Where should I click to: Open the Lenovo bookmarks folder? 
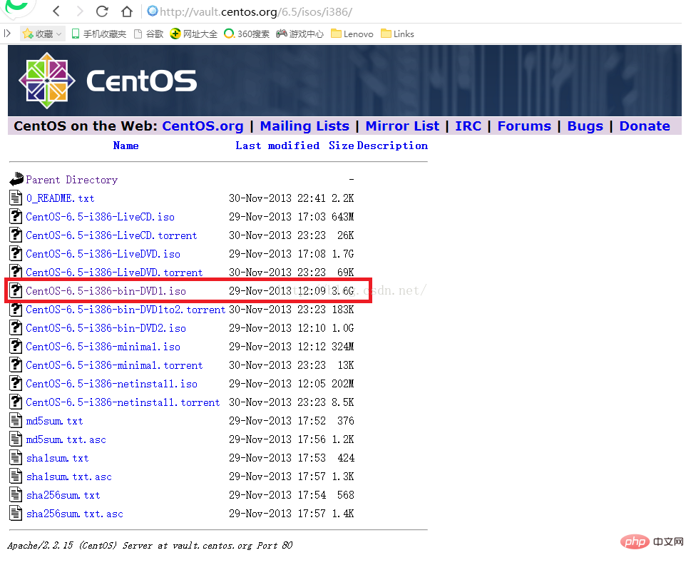(352, 34)
